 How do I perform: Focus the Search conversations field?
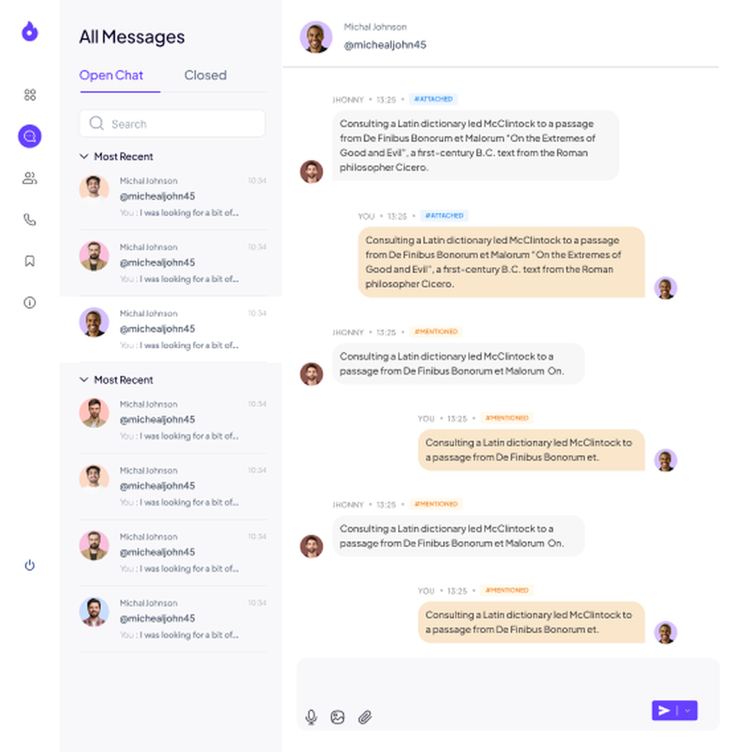(x=172, y=124)
